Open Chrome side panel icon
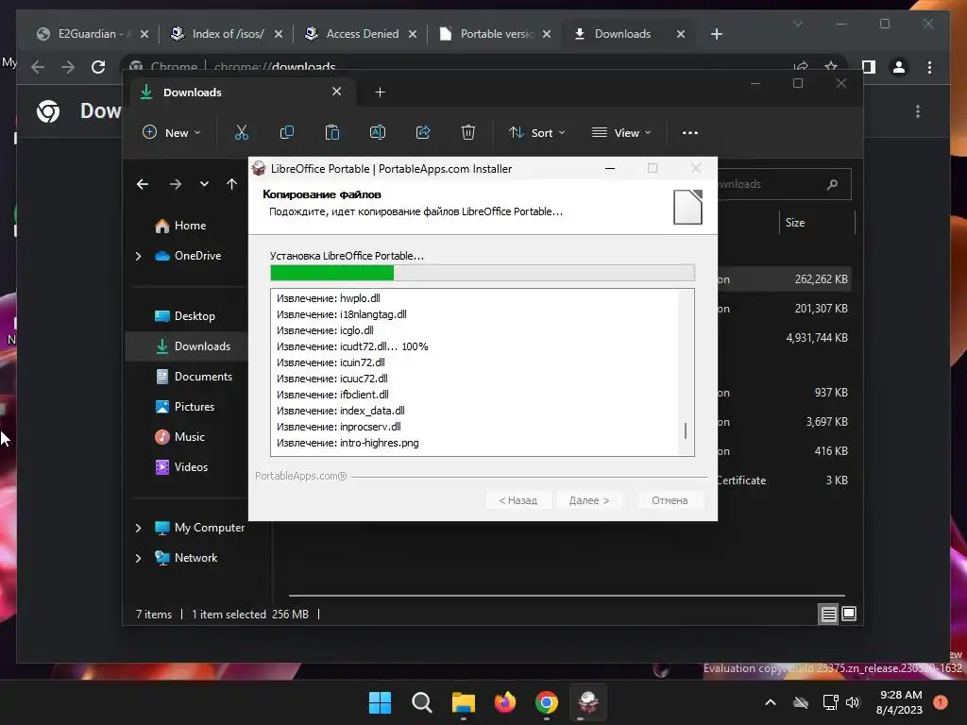Viewport: 967px width, 725px height. pos(869,67)
